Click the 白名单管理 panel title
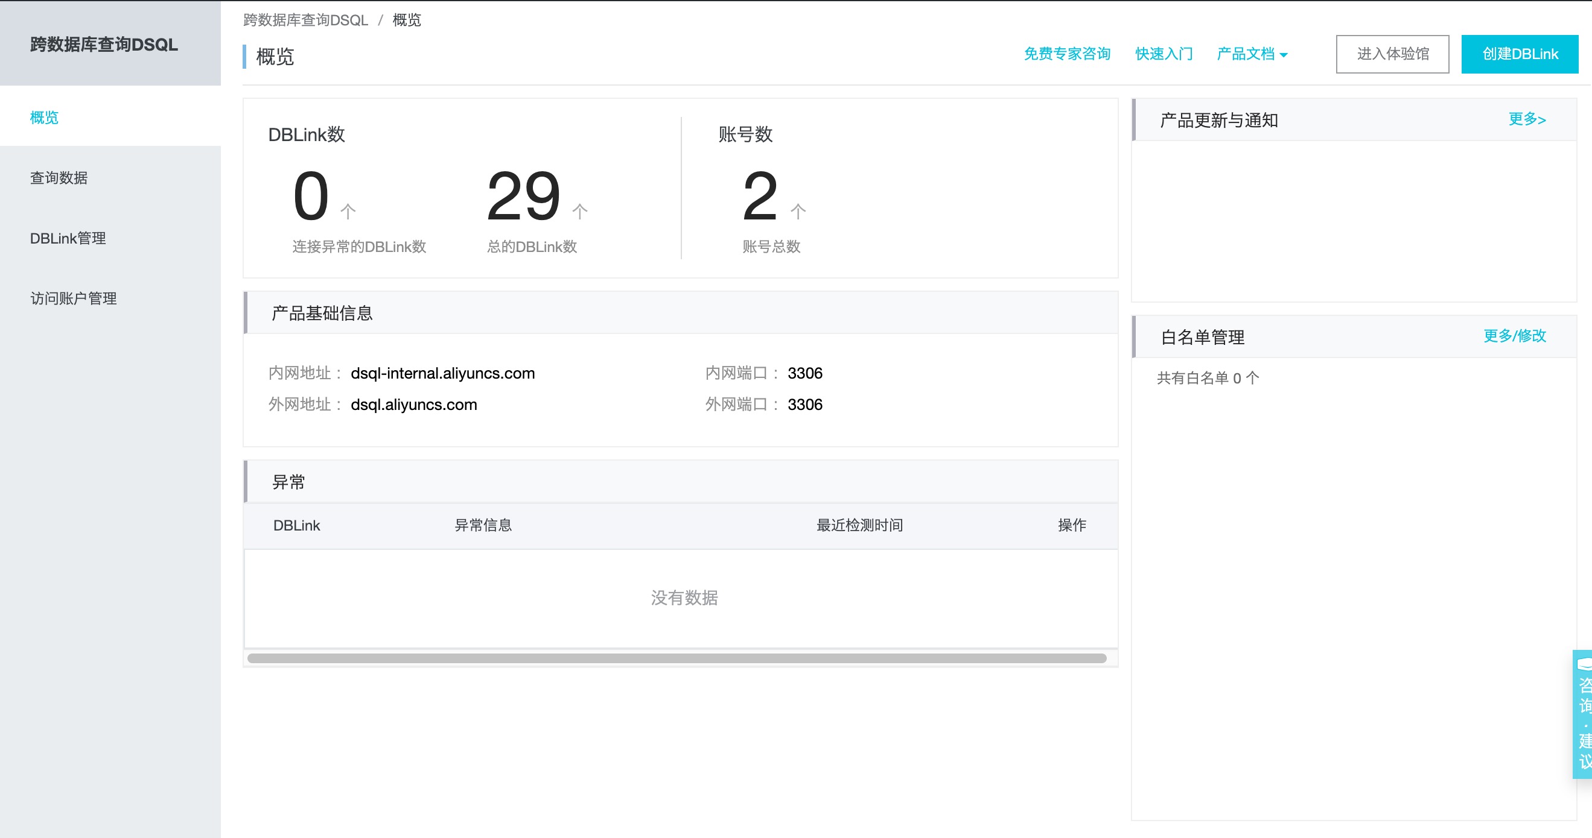Image resolution: width=1592 pixels, height=838 pixels. (1203, 336)
